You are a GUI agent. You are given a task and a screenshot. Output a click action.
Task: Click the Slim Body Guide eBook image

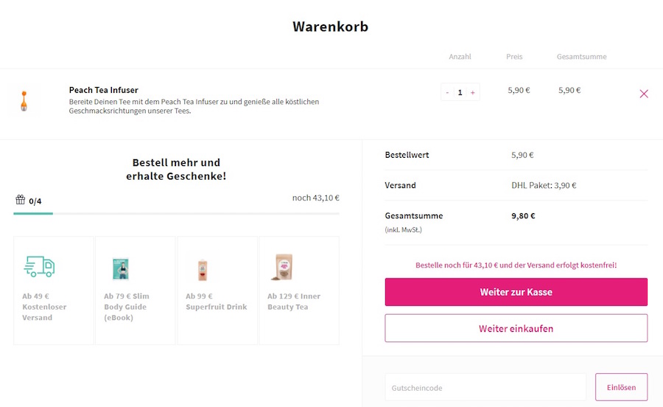120,268
